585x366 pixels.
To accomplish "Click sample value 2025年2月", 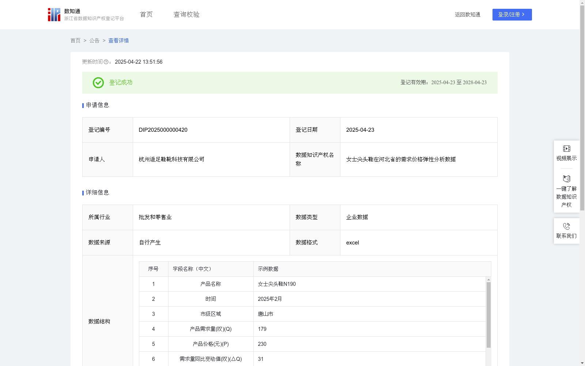I will [x=270, y=299].
